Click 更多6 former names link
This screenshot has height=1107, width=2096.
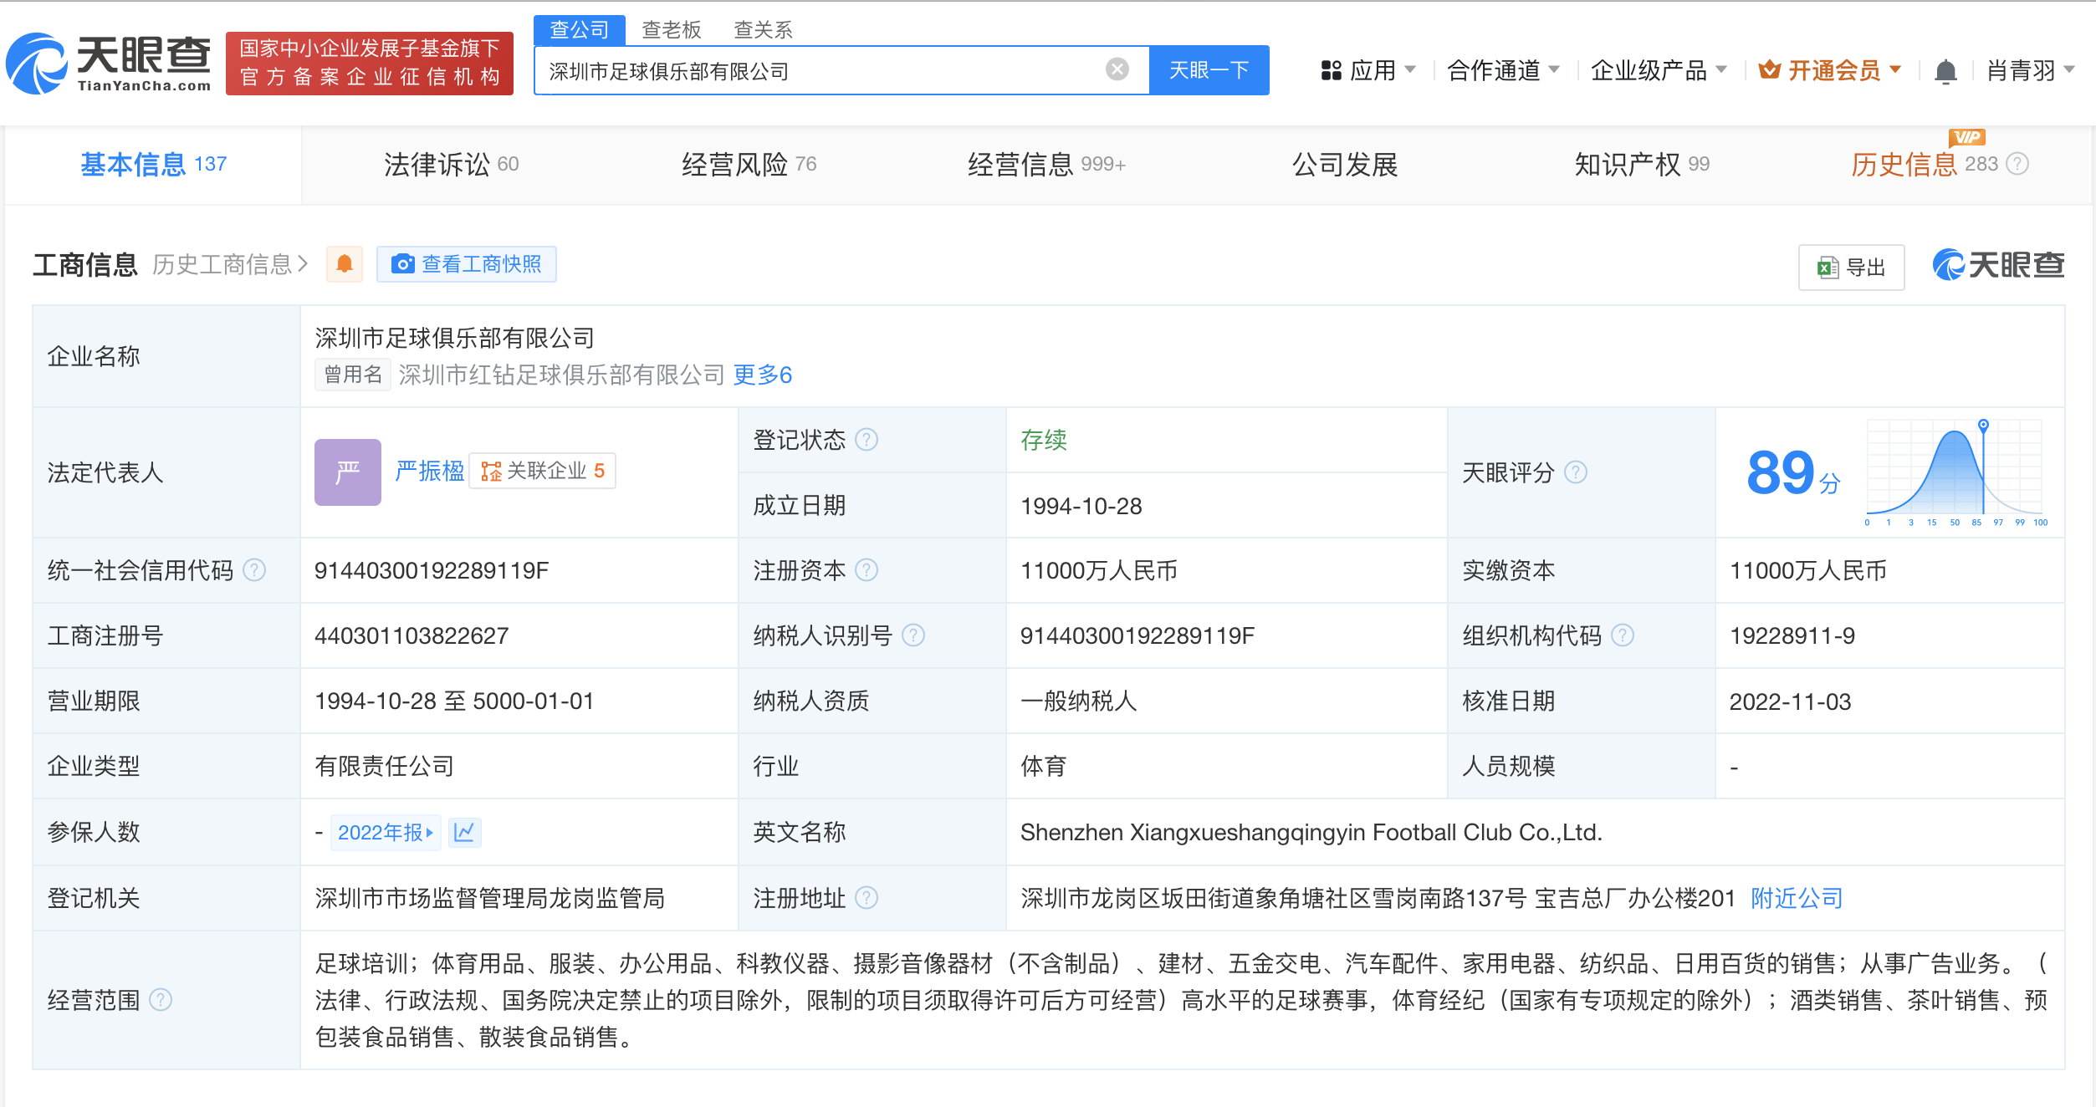(762, 375)
